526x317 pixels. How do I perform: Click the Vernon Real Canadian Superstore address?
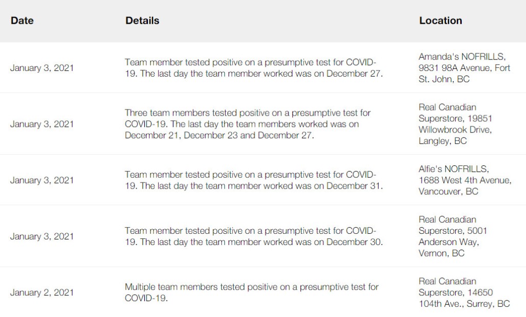click(453, 236)
